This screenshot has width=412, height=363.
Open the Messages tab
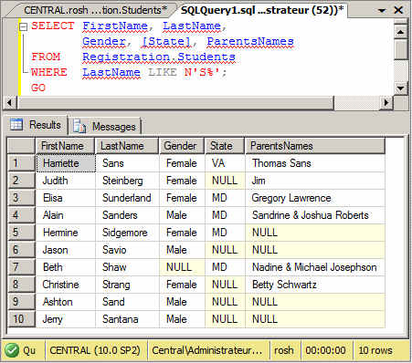point(105,127)
